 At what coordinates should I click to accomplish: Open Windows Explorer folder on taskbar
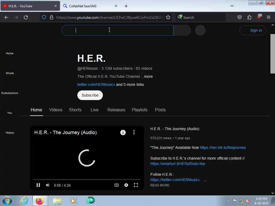57,201
